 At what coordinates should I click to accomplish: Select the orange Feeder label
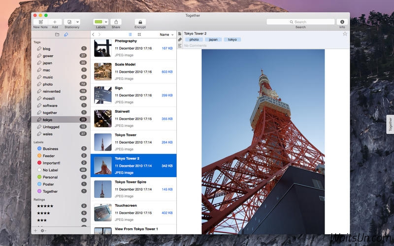coord(61,155)
